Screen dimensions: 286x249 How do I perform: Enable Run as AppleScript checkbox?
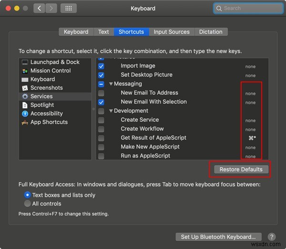(x=101, y=156)
